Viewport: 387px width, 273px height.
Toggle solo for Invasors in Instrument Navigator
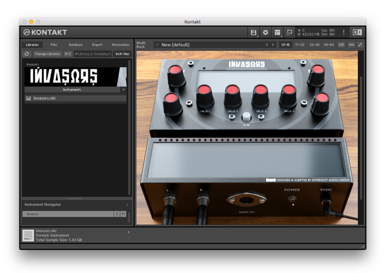[x=117, y=214]
